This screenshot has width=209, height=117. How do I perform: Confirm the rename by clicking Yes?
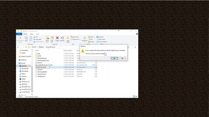point(114,58)
